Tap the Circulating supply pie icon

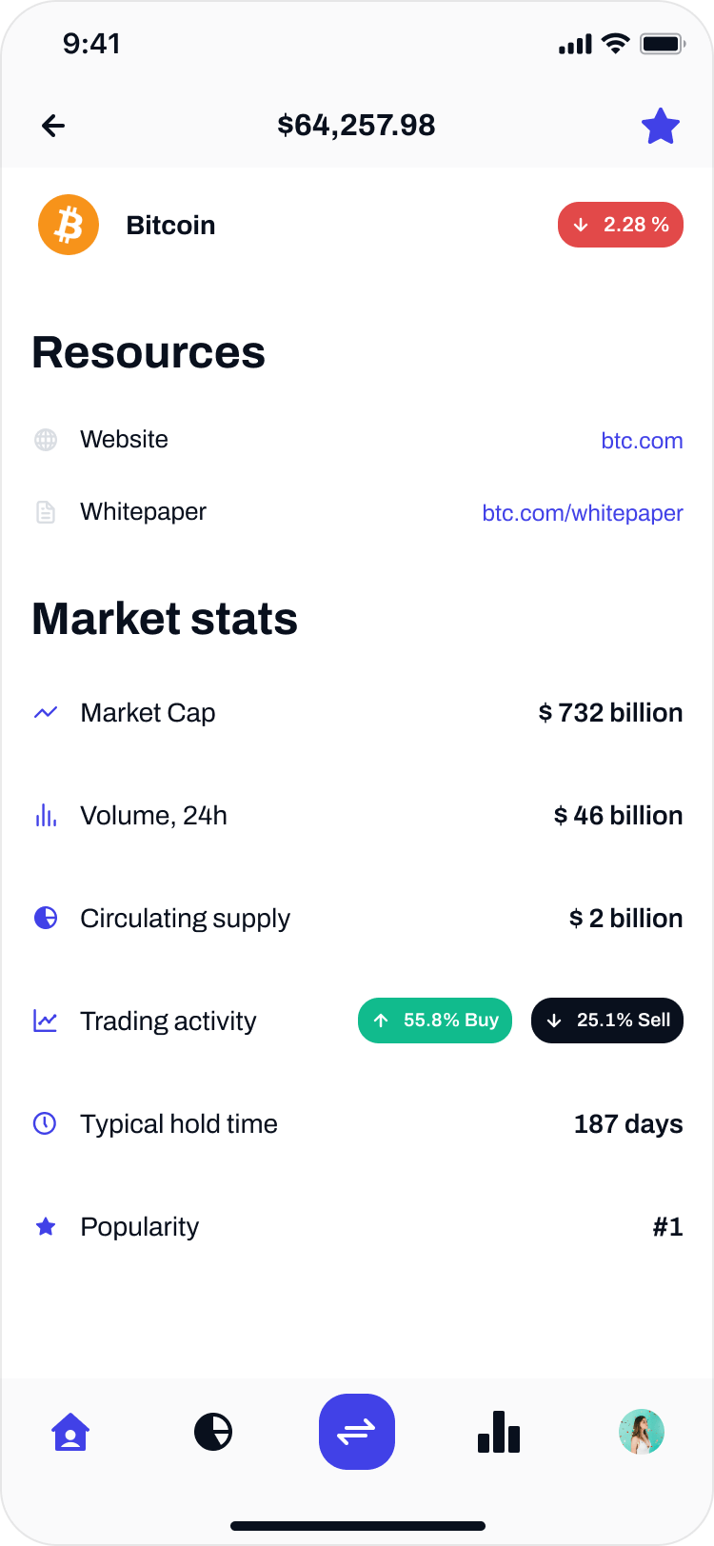46,918
